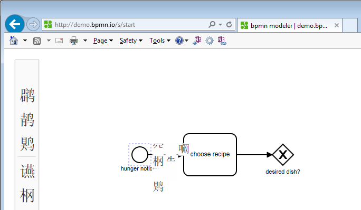This screenshot has width=361, height=210.
Task: Click the browser Back arrow button
Action: coord(15,24)
